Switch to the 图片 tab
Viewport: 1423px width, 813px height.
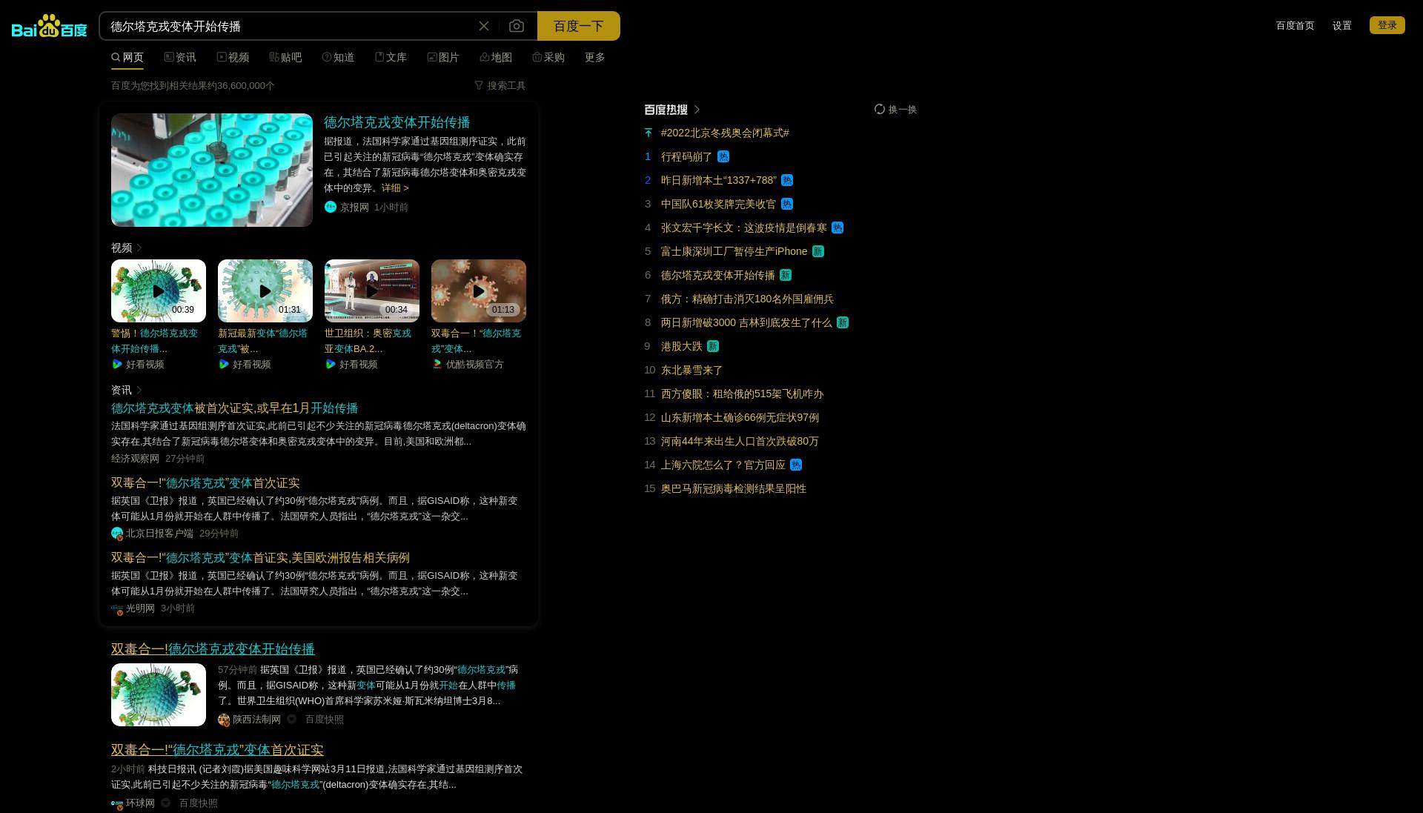coord(443,57)
